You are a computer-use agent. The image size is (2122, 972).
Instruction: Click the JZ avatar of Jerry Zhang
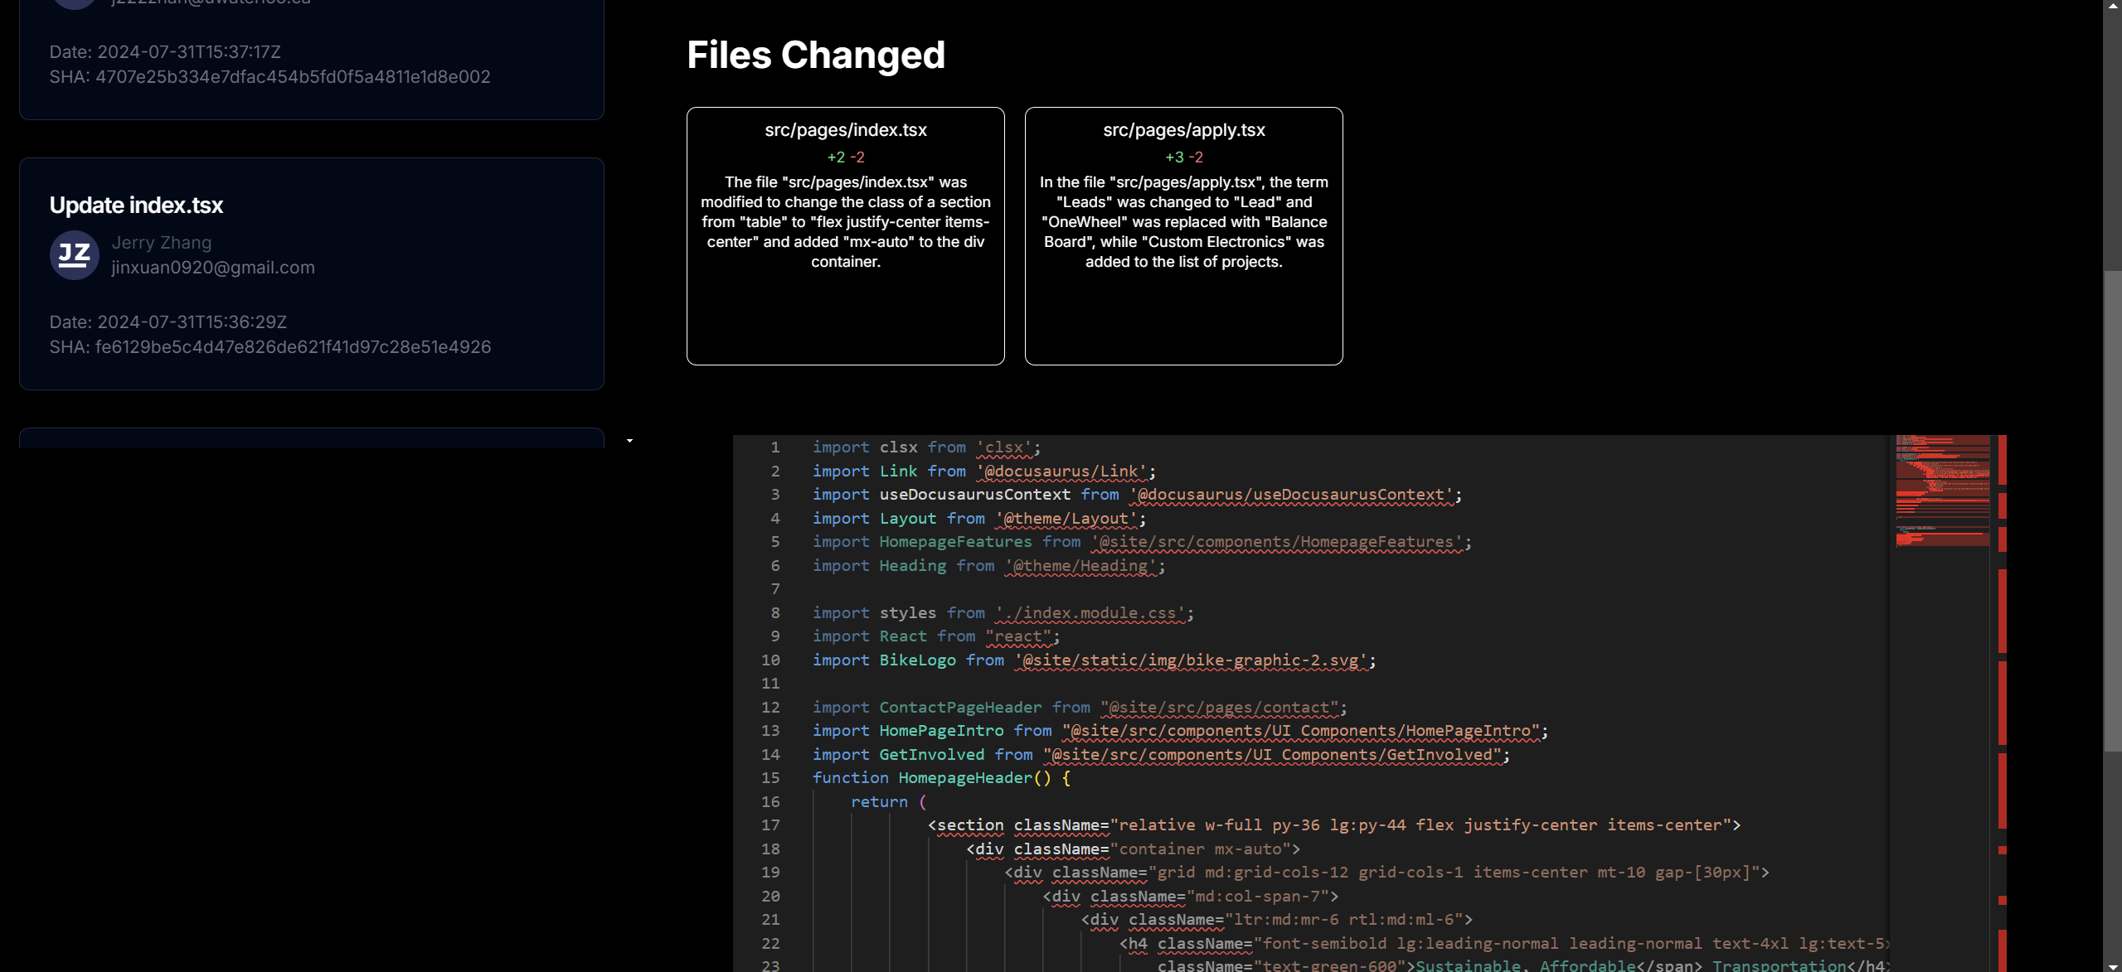coord(75,255)
